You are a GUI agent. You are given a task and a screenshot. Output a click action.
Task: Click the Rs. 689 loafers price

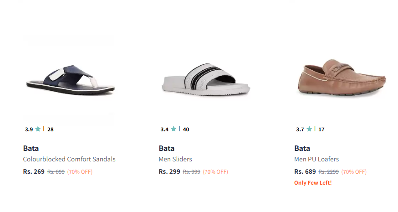coord(305,172)
